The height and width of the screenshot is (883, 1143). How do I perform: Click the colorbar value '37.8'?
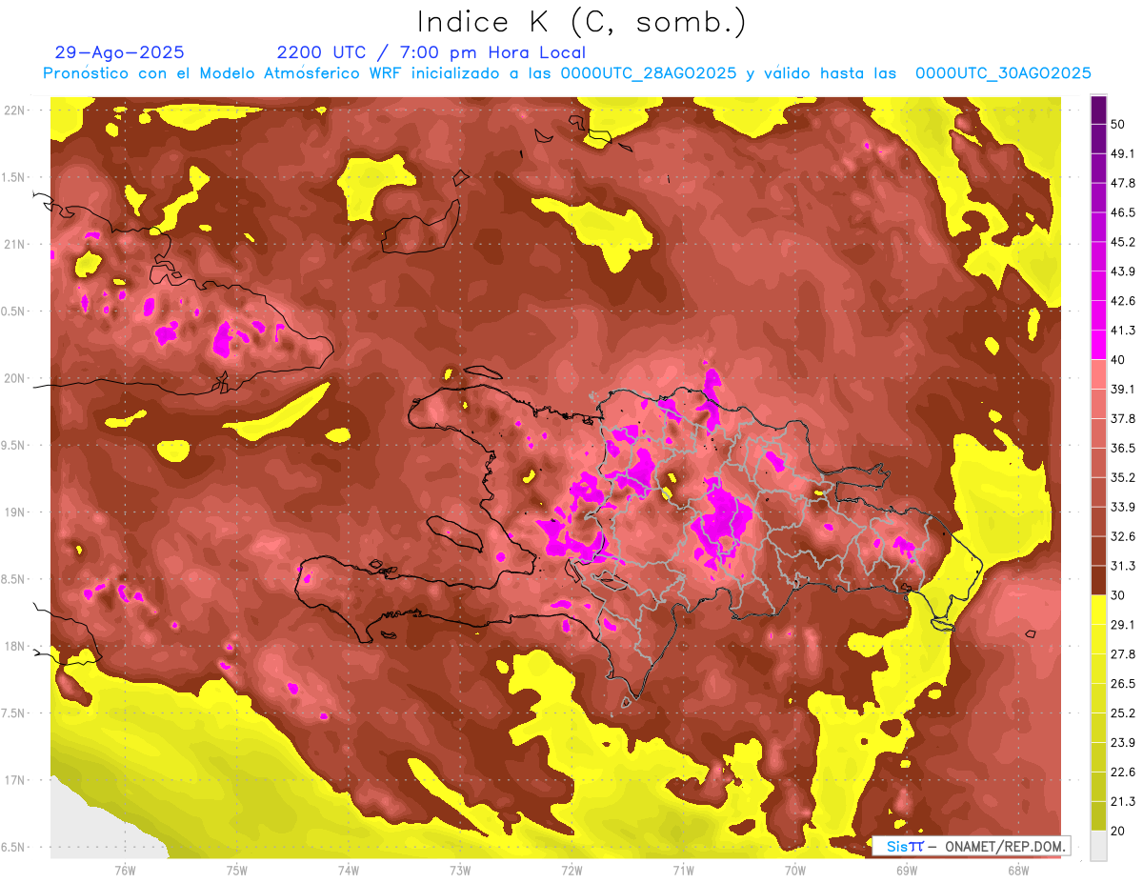tap(1123, 418)
